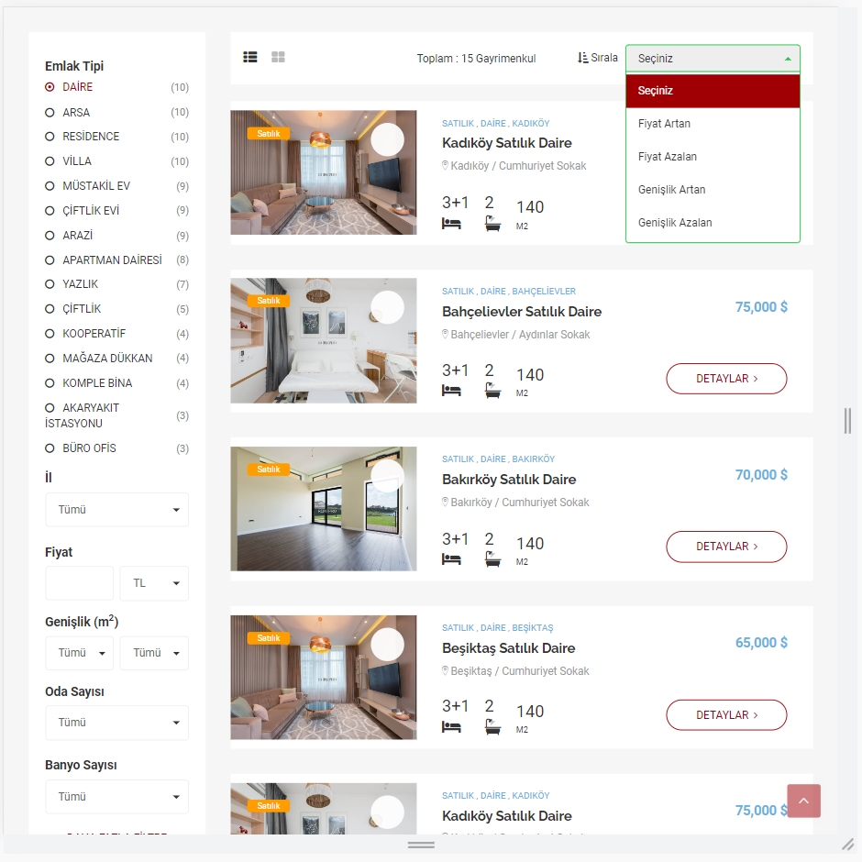
Task: Click the SATILIK , DAİRE , BEŞİKTAŞ category tags
Action: 498,628
